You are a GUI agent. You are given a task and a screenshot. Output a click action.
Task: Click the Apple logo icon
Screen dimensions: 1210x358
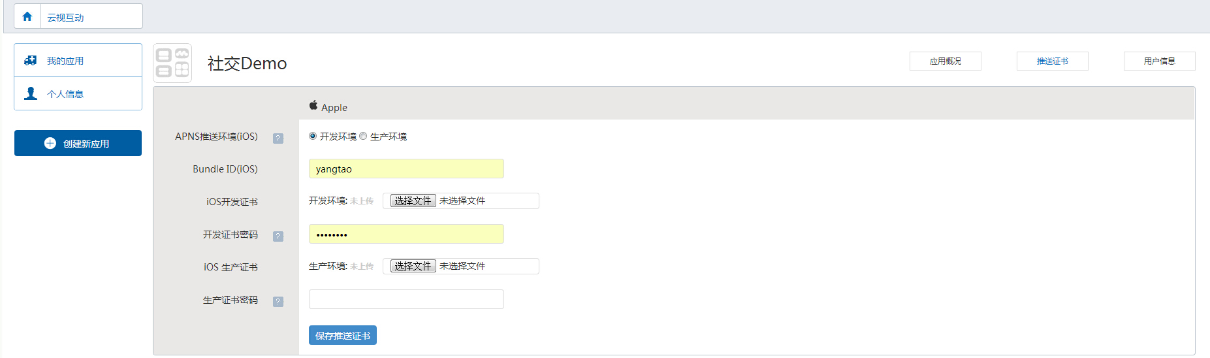[x=313, y=105]
